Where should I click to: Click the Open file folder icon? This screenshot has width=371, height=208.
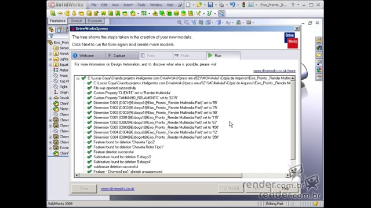199,5
